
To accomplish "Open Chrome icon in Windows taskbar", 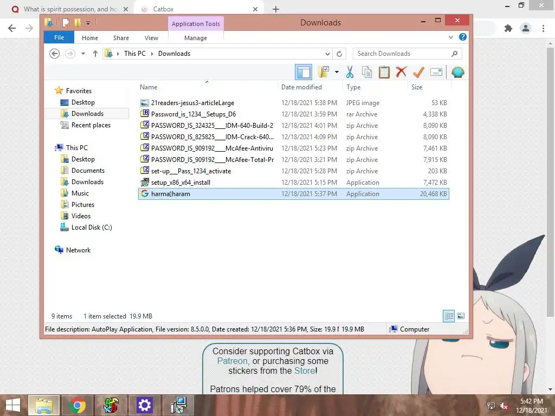I will tap(77, 405).
